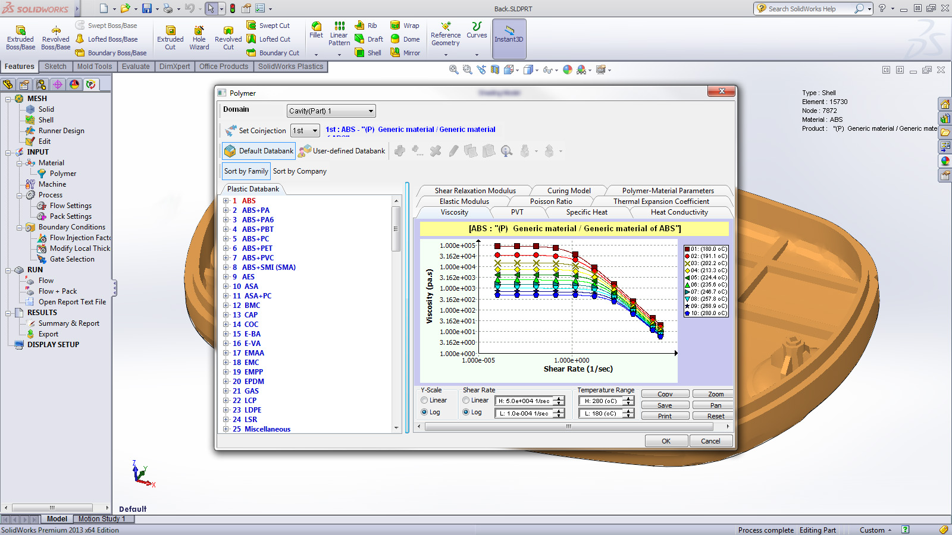Select the Revolved Cut tool
Viewport: 952px width, 535px height.
coord(228,37)
